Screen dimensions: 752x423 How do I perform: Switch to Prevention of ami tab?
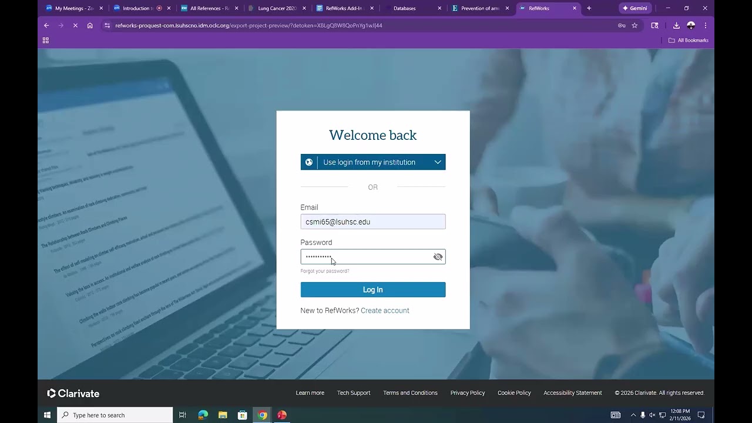pos(480,8)
